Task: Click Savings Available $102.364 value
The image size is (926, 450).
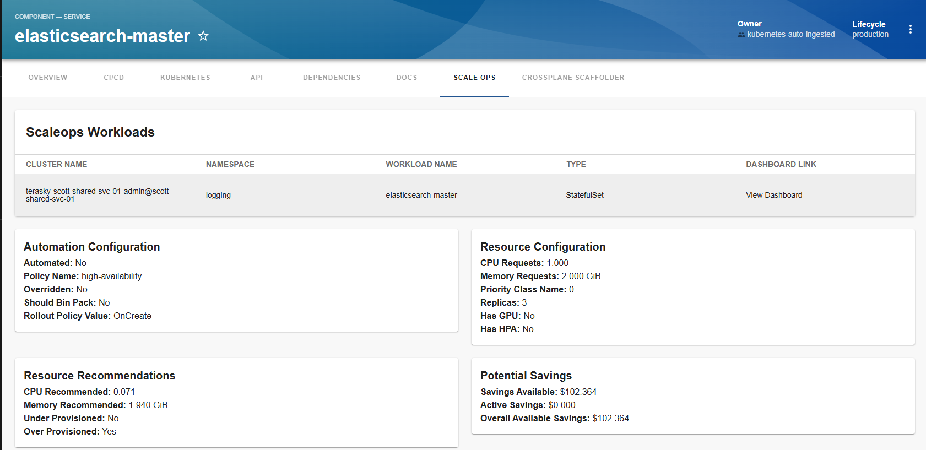Action: point(578,392)
